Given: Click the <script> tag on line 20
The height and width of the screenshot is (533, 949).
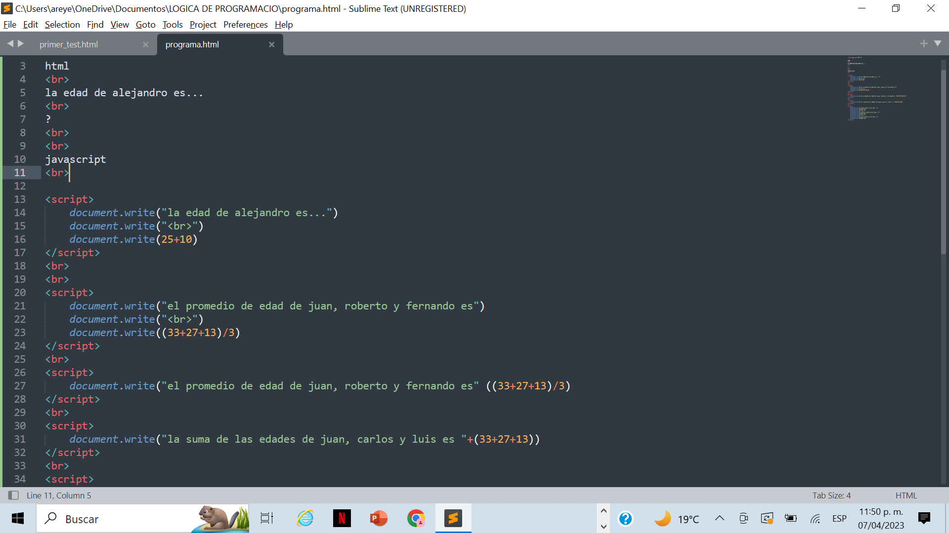Looking at the screenshot, I should [x=69, y=293].
